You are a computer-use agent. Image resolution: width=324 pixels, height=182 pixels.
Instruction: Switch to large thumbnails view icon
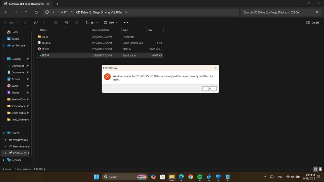[x=320, y=169]
